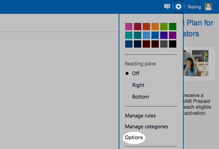Open Manage categories from settings menu
This screenshot has width=219, height=149.
pos(146,126)
